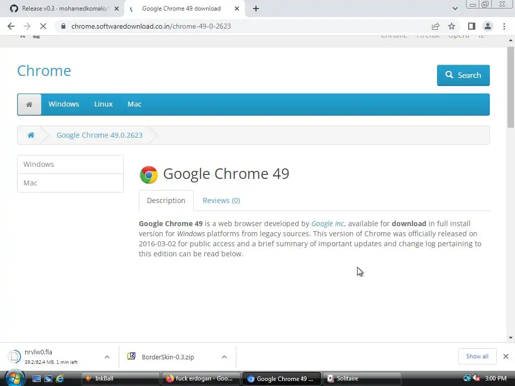Click the network icon in the system tray
Image resolution: width=515 pixels, height=386 pixels.
[x=467, y=378]
